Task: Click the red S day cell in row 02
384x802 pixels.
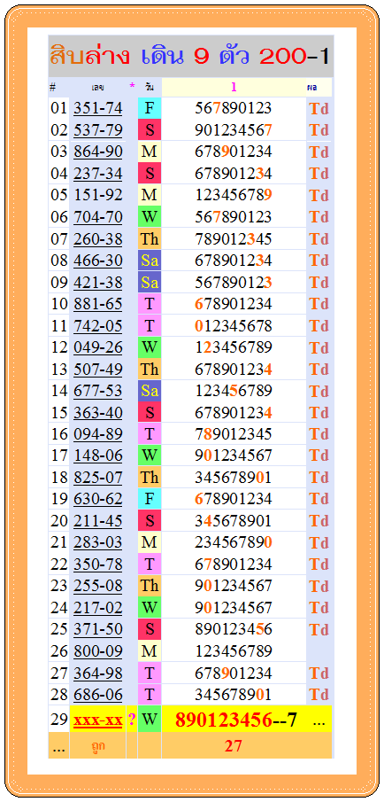Action: click(x=150, y=130)
